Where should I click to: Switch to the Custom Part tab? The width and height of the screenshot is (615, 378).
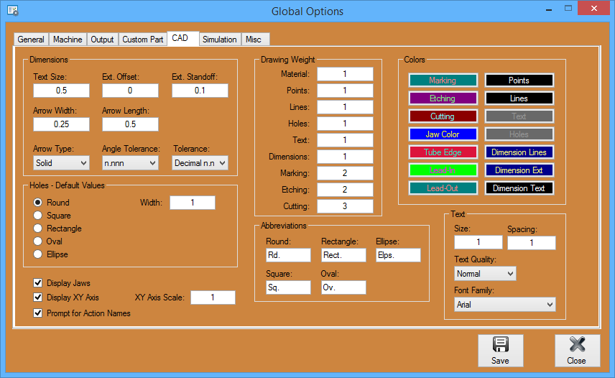coord(143,40)
